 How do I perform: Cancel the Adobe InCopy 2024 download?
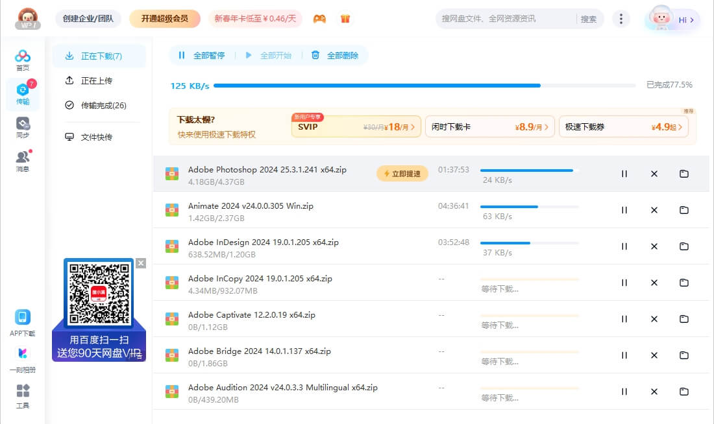click(654, 283)
